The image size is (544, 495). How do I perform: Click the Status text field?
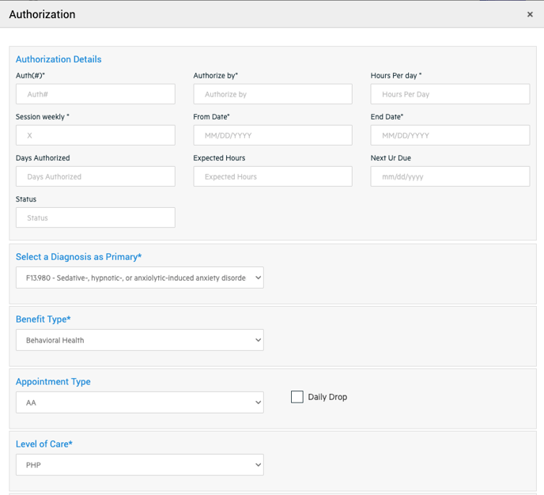coord(95,217)
